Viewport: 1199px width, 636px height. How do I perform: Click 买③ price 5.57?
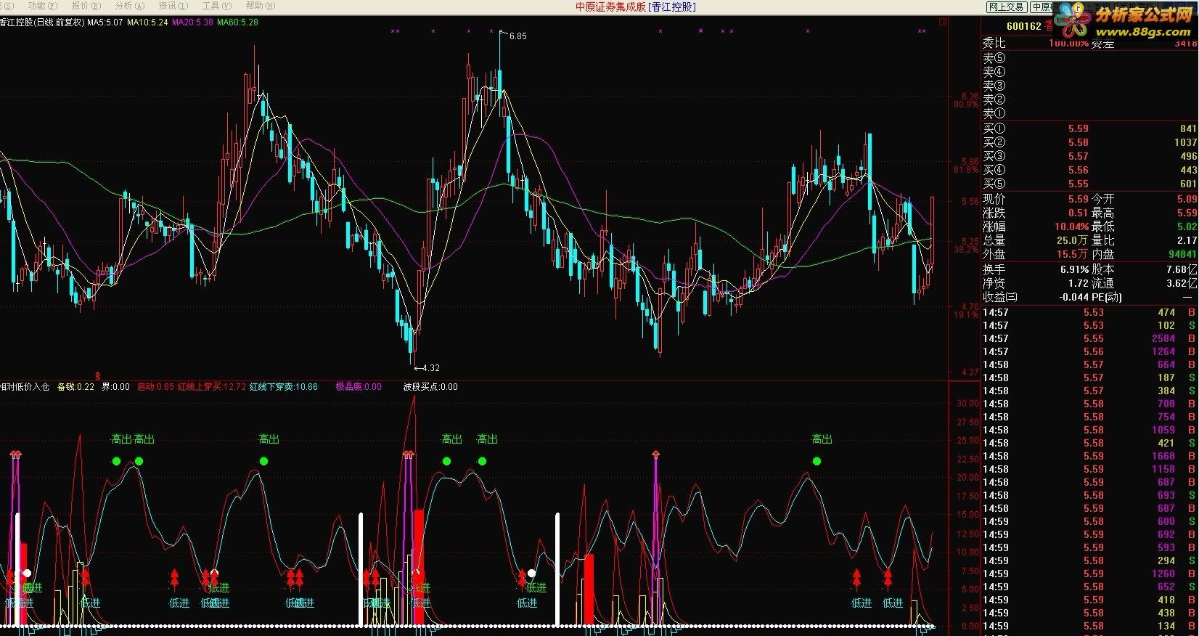point(1078,156)
